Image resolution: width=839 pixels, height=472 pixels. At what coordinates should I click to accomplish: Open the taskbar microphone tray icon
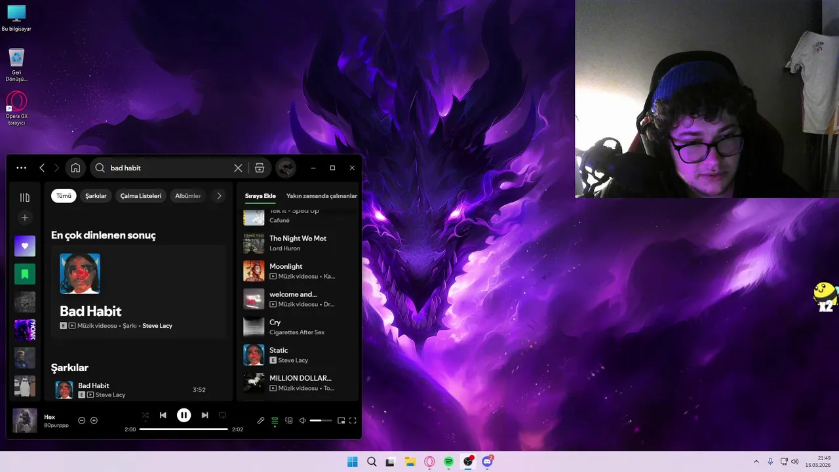(x=770, y=462)
